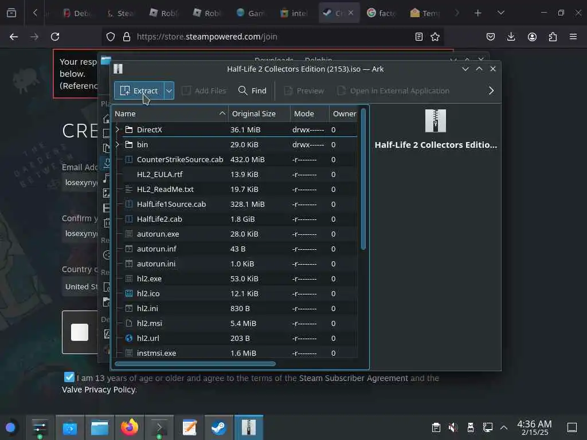List all tabs dropdown arrow
587x440 pixels.
pyautogui.click(x=501, y=13)
